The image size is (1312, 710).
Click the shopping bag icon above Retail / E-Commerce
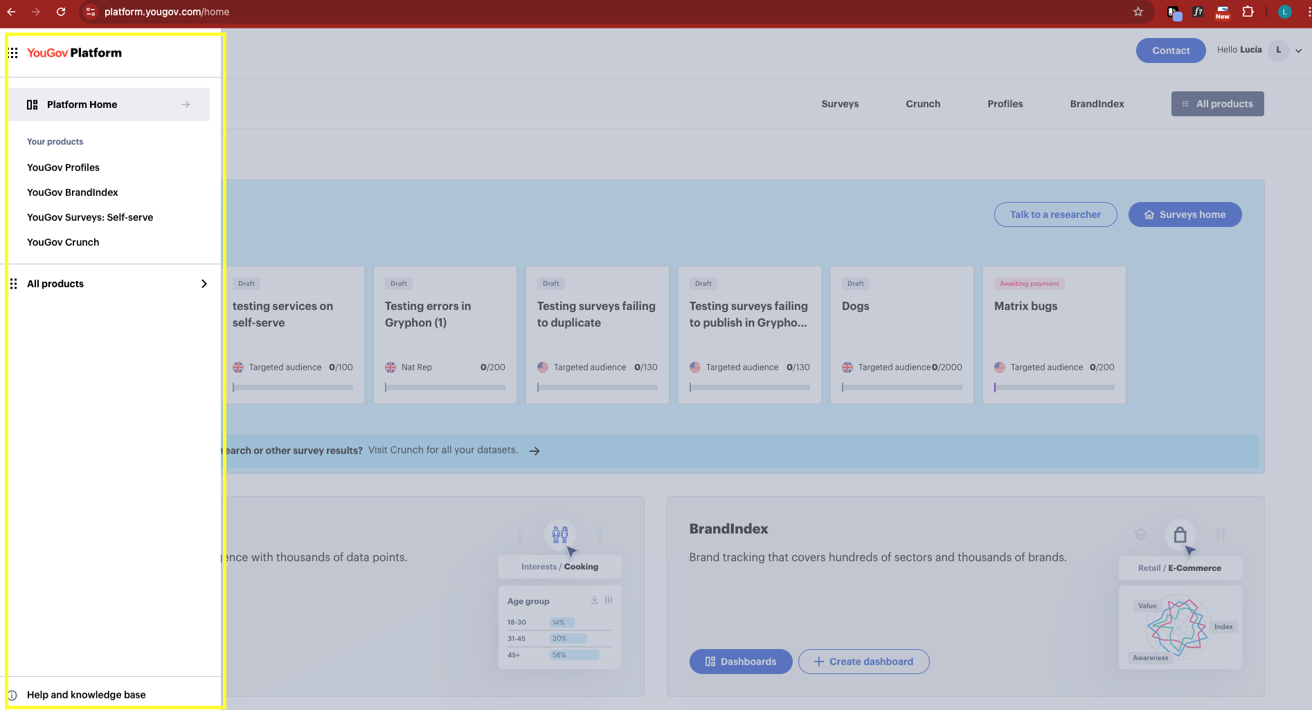(1180, 534)
